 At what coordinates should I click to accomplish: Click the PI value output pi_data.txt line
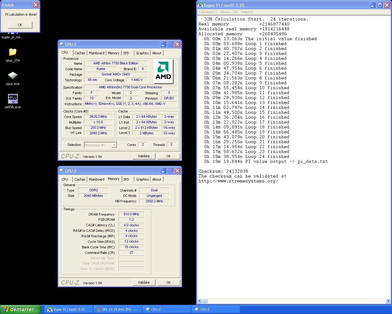[x=266, y=161]
